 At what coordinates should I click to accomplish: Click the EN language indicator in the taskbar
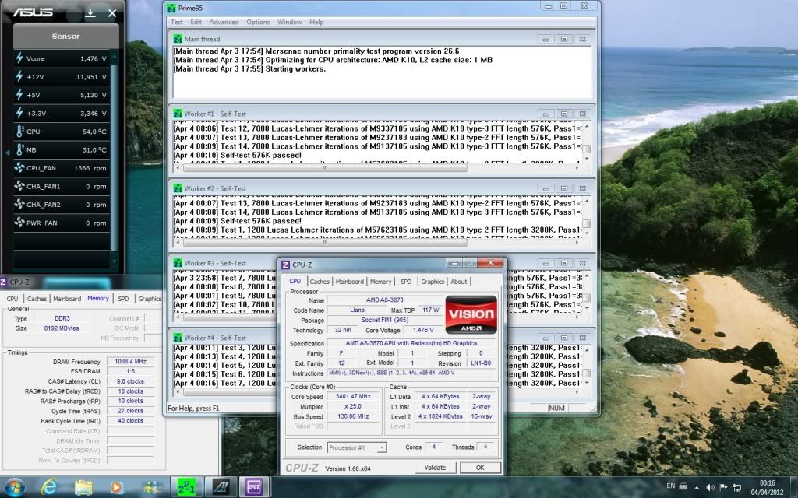pos(671,486)
